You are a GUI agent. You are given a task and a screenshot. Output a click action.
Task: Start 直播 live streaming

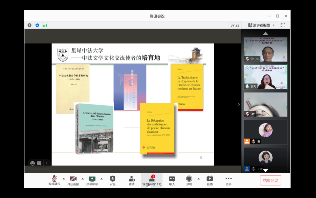point(210,180)
